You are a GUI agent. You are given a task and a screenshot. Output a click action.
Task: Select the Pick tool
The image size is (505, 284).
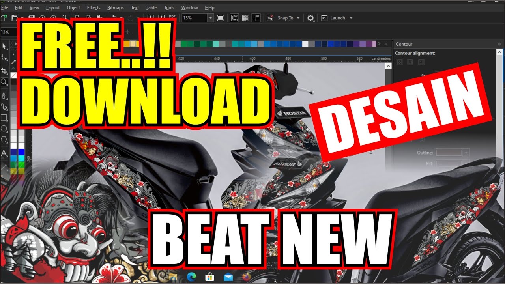4,47
